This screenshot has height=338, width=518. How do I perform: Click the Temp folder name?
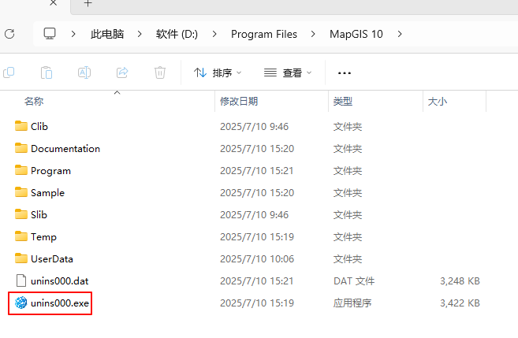coord(43,237)
